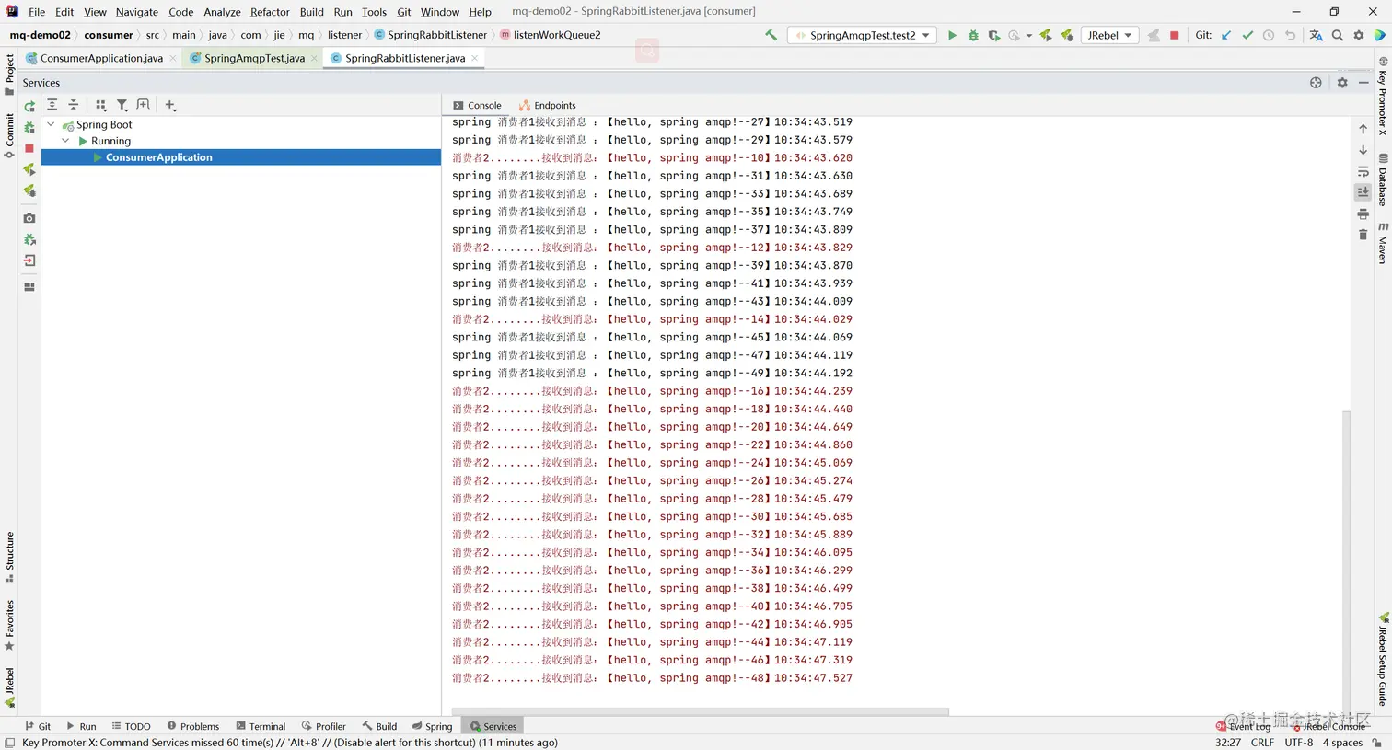
Task: Click the Git commit checkmark icon
Action: 1247,35
